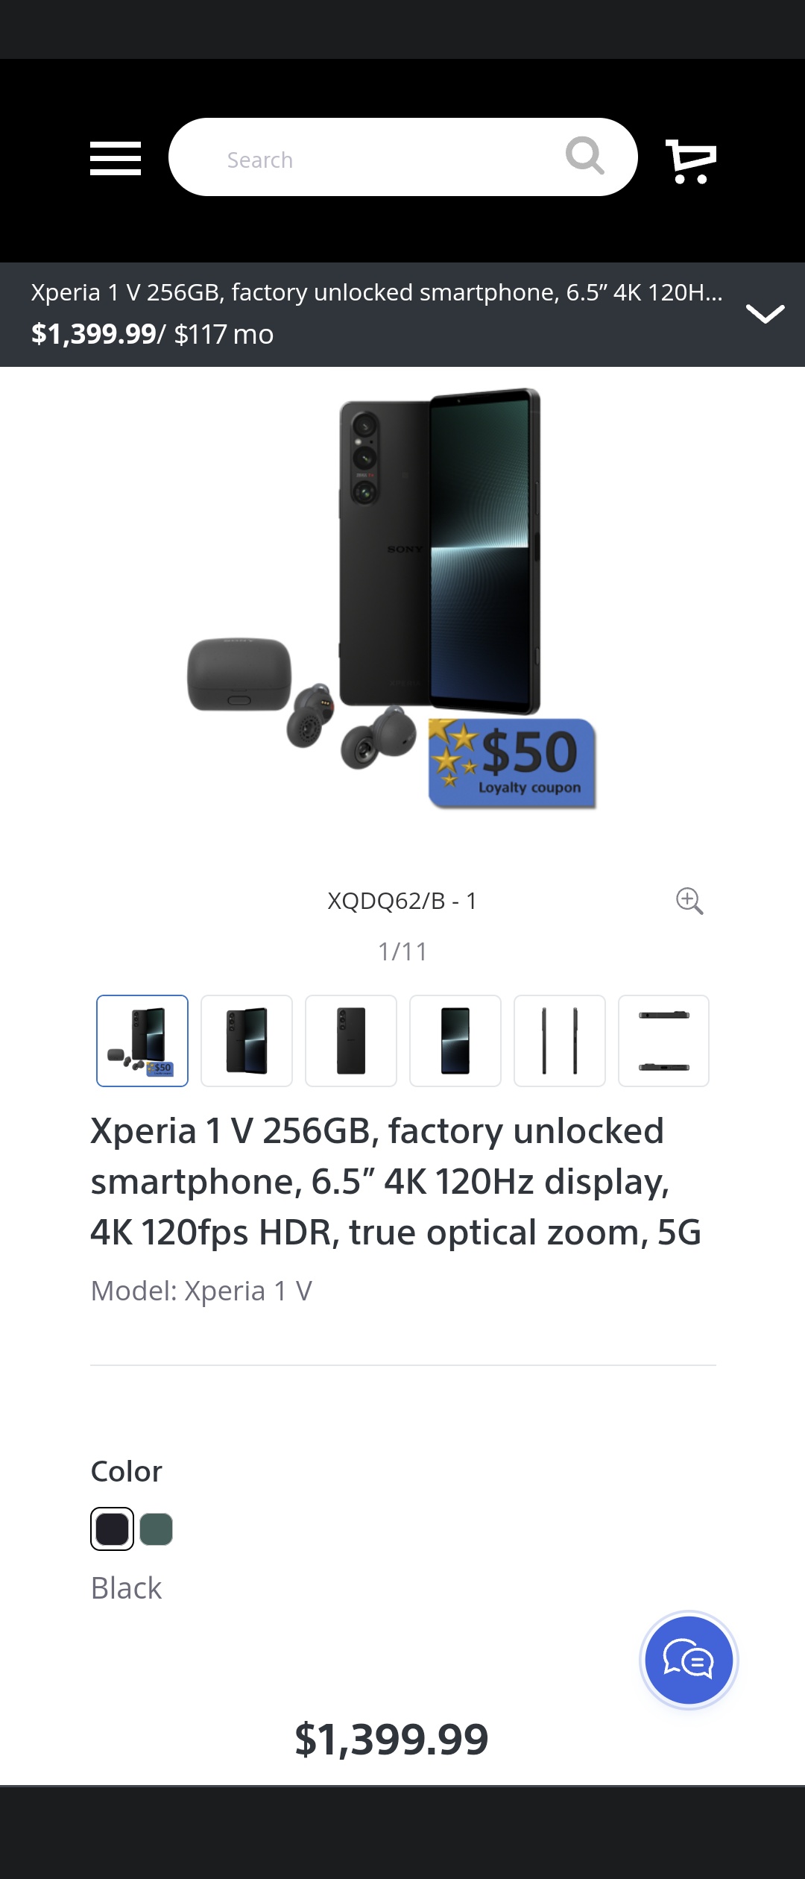
Task: Open the live chat bubble
Action: [x=689, y=1660]
